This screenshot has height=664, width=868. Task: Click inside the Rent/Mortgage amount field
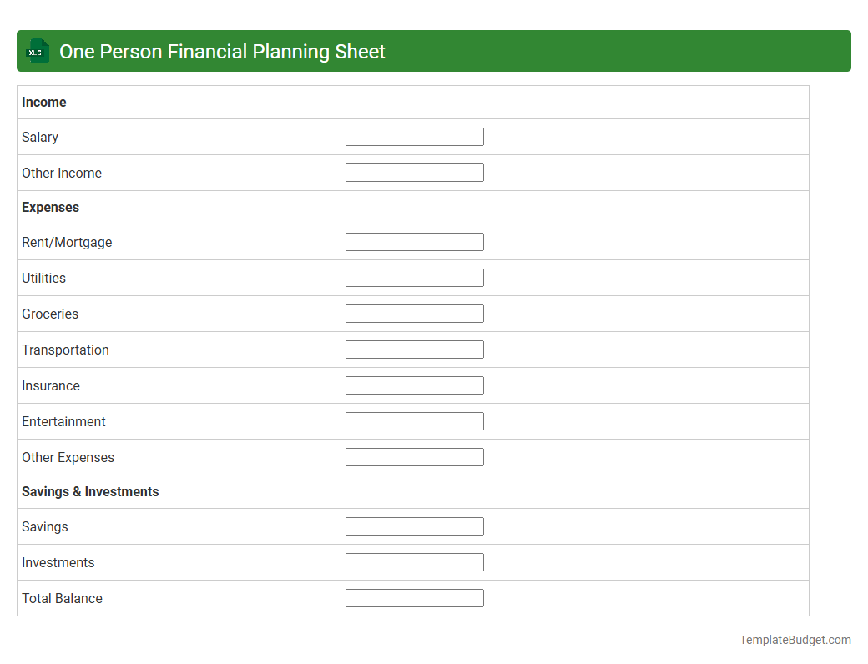tap(414, 241)
